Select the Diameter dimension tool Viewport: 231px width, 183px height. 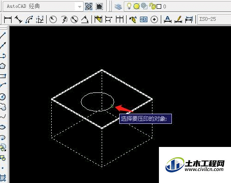[x=74, y=19]
